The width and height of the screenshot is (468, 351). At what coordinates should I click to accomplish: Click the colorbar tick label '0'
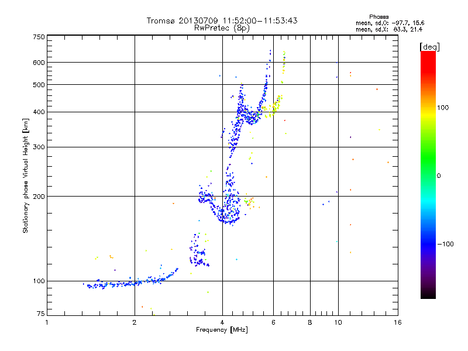click(438, 176)
